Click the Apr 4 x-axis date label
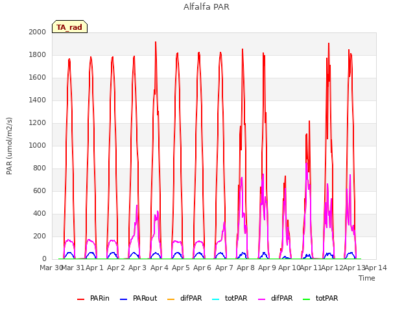The height and width of the screenshot is (311, 415). click(x=160, y=268)
